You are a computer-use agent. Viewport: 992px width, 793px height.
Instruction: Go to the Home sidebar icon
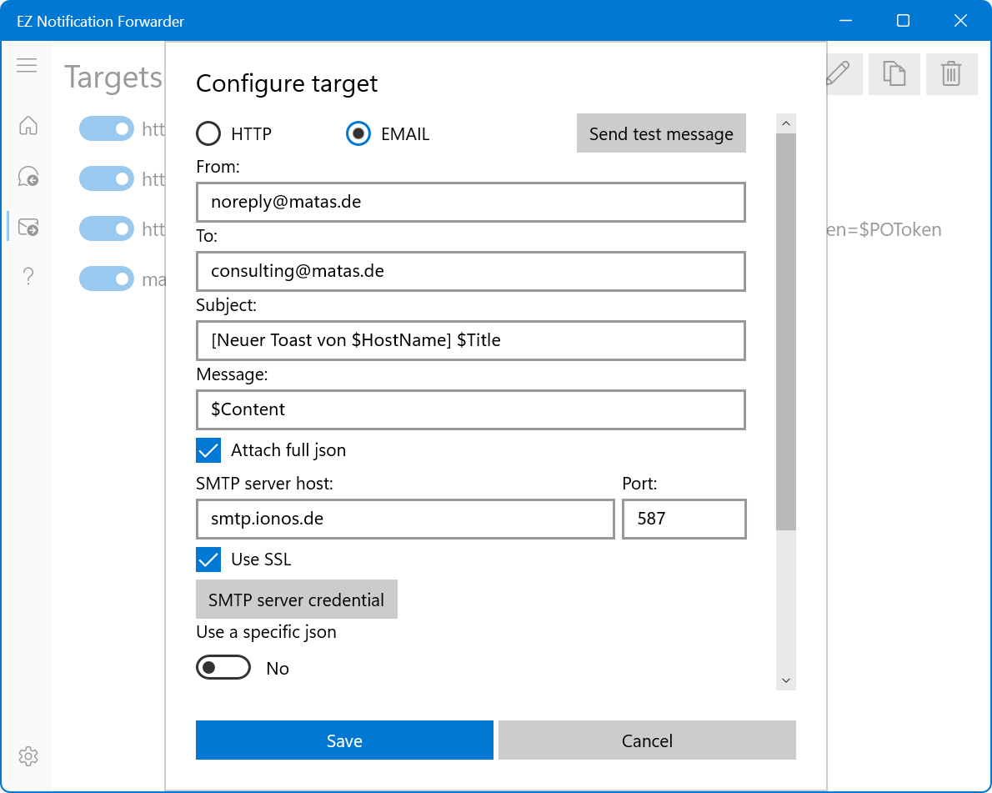[x=28, y=125]
